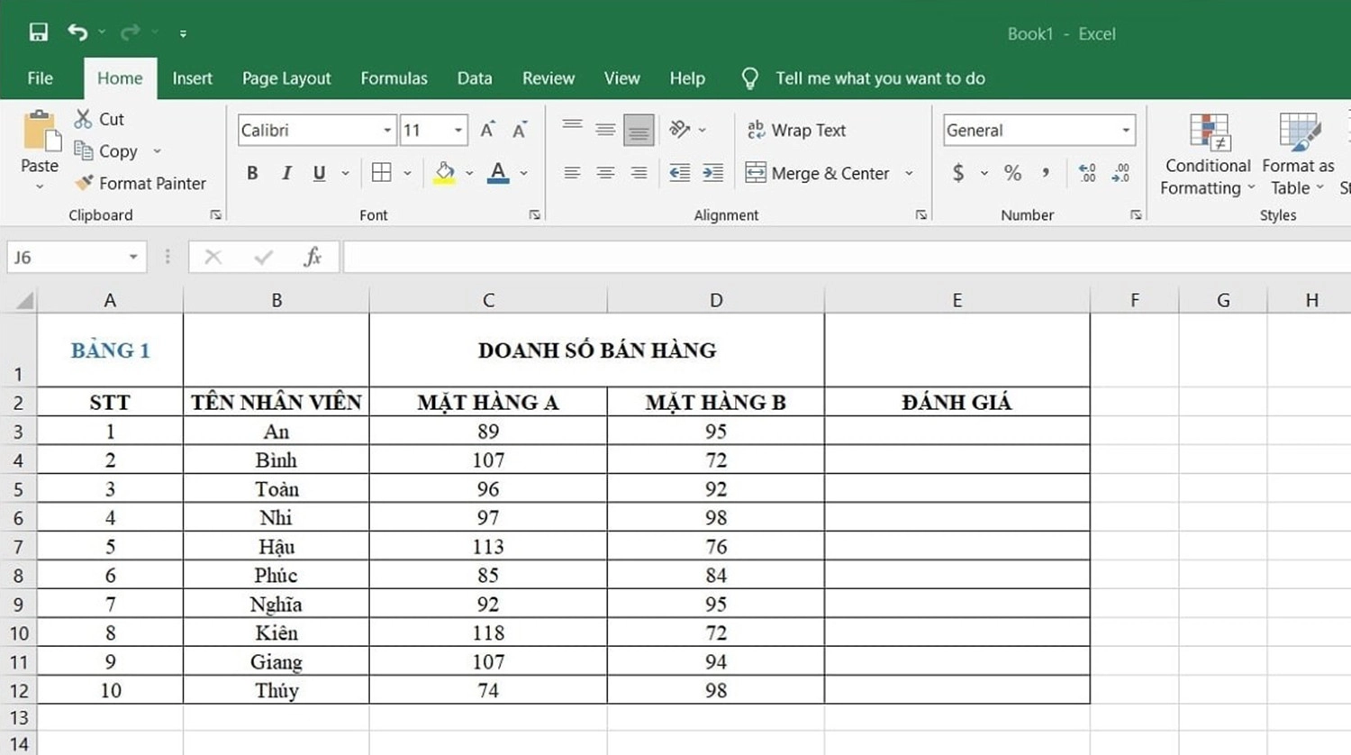Image resolution: width=1351 pixels, height=755 pixels.
Task: Select Middle Align
Action: click(605, 130)
